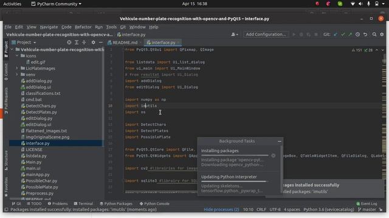
Task: Open the Python Packages tool window
Action: click(x=116, y=203)
